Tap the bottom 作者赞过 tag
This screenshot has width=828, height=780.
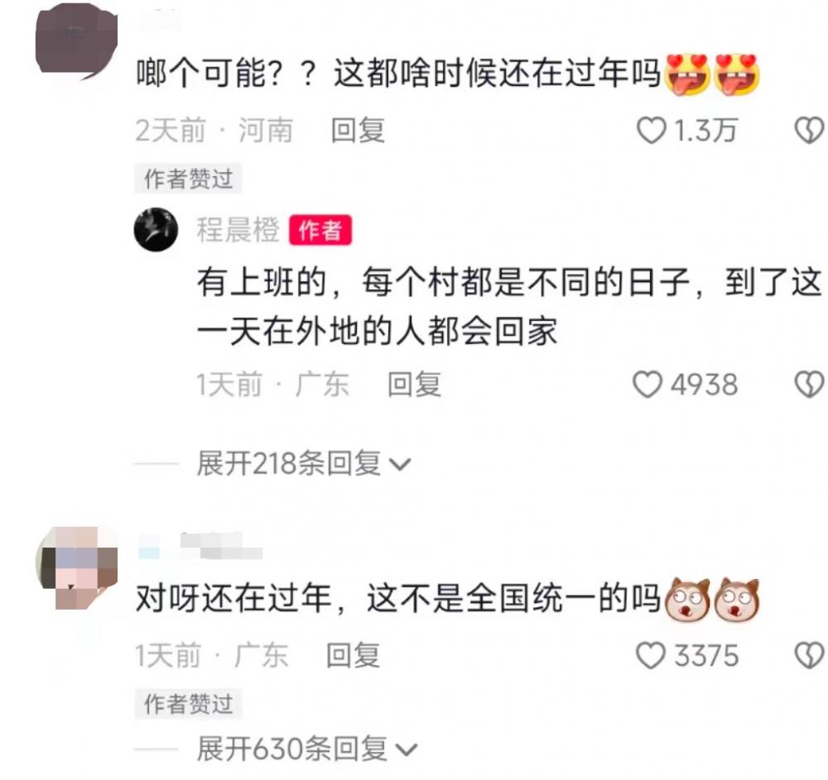tap(189, 704)
